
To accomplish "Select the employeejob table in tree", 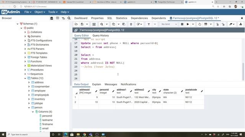I will point(42,95).
